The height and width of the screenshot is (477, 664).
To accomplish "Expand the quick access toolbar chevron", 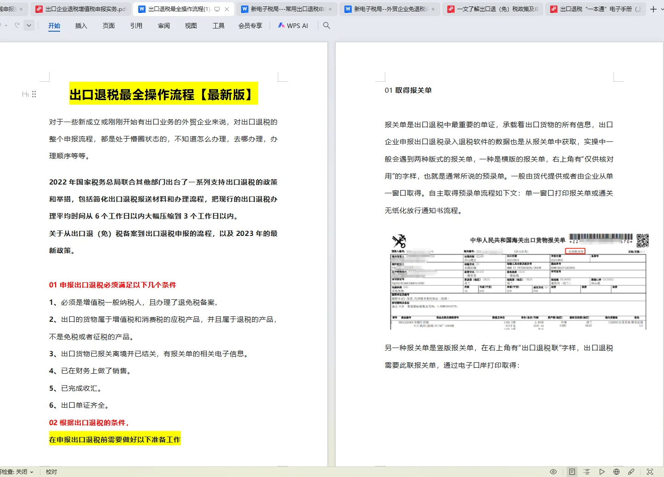I will (28, 25).
